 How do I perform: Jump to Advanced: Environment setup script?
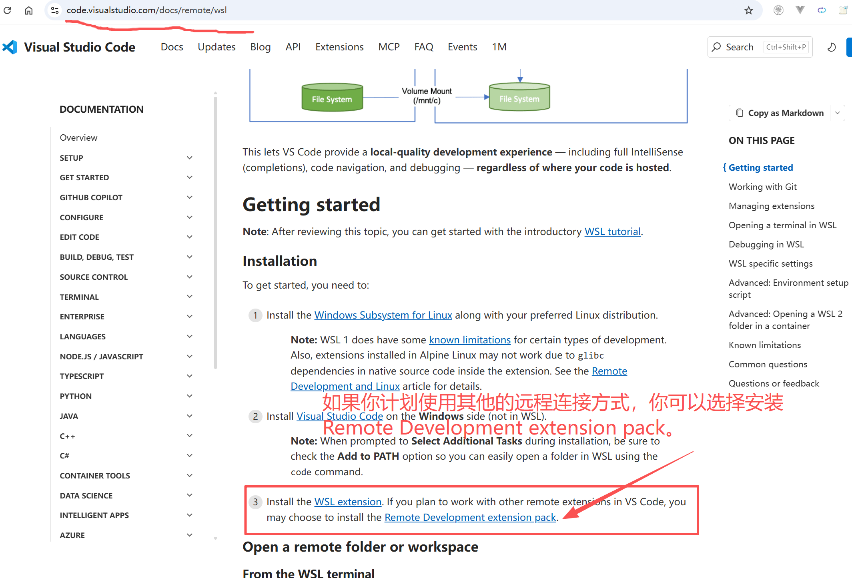click(788, 289)
